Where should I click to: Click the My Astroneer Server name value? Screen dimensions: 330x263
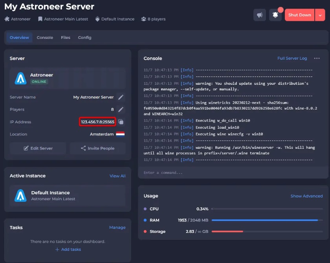93,97
